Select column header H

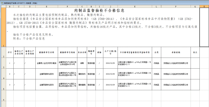point(91,6)
